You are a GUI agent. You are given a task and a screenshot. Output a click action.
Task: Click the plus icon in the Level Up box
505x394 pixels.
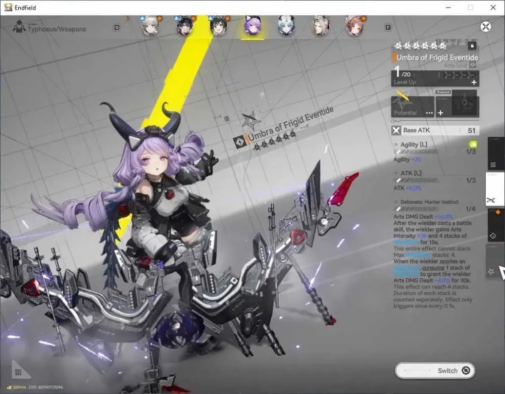coord(474,82)
